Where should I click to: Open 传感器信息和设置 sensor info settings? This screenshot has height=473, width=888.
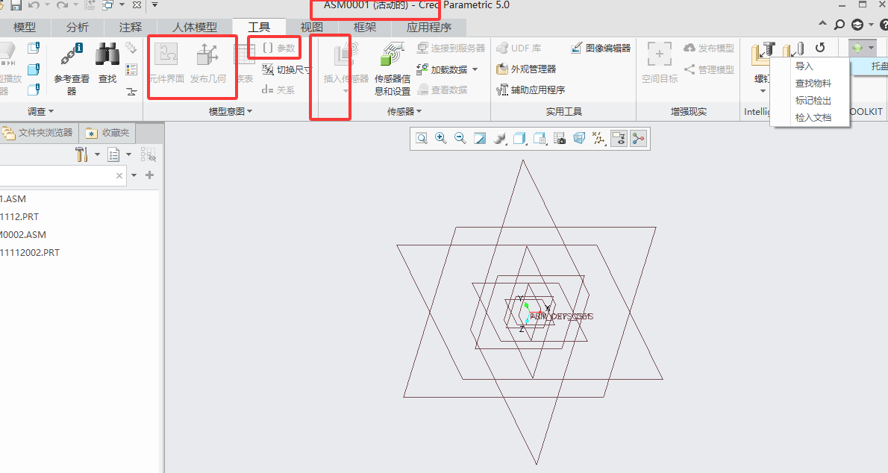(x=392, y=69)
